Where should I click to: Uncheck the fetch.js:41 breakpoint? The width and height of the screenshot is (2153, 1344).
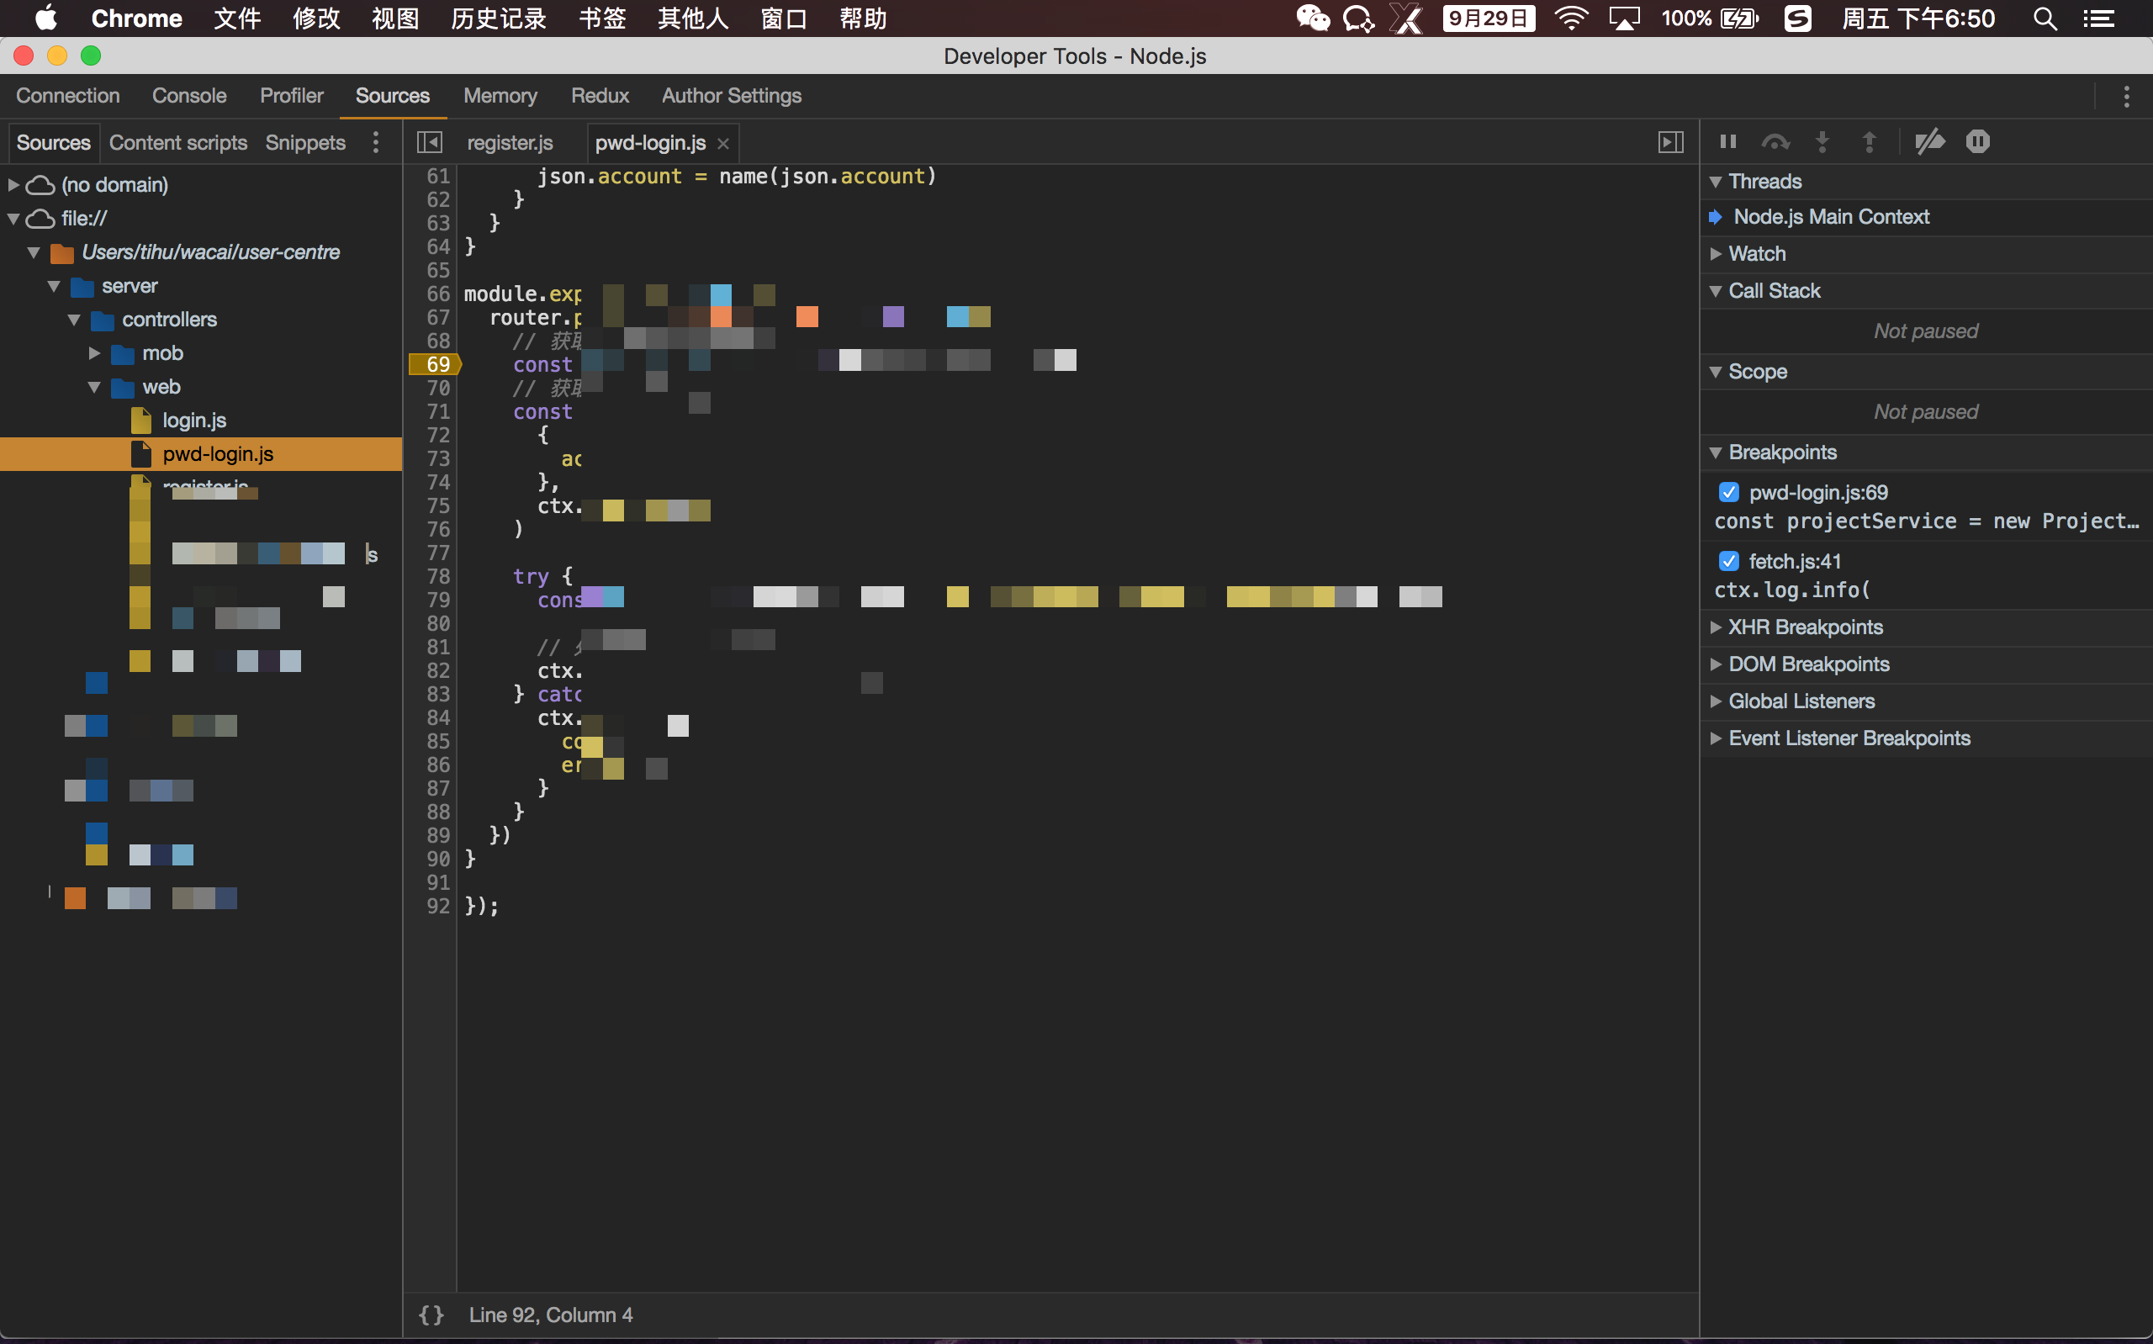[x=1728, y=562]
